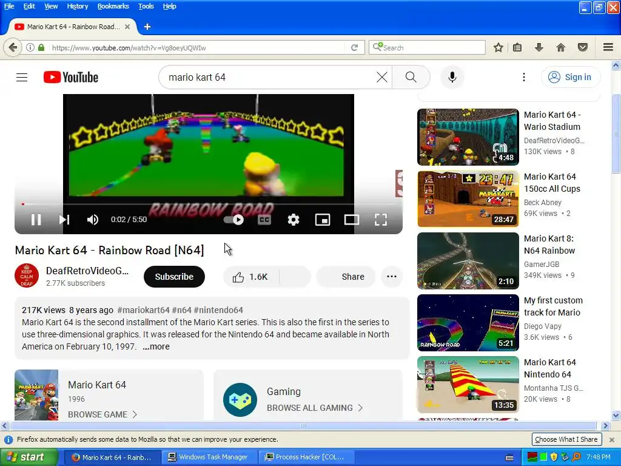
Task: Open more actions ellipsis under video
Action: [392, 277]
